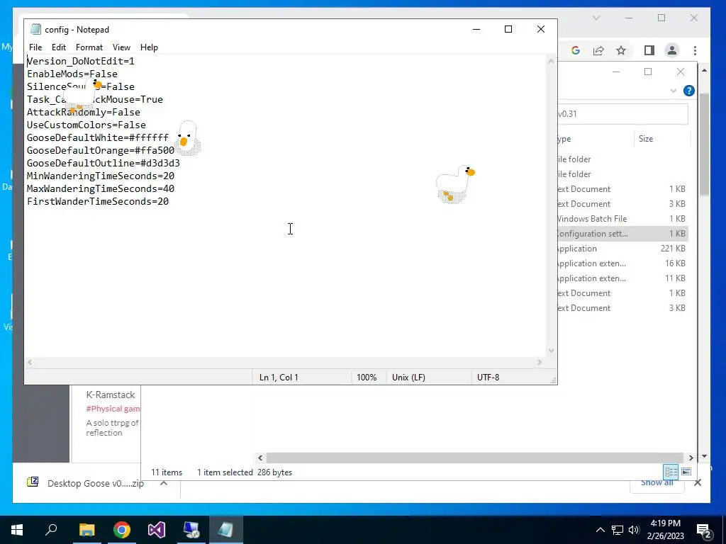The height and width of the screenshot is (544, 726).
Task: Open the Edit menu in Notepad
Action: coord(58,47)
